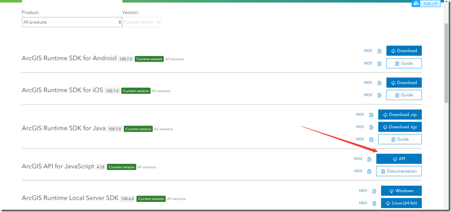The height and width of the screenshot is (212, 451).
Task: Copy MD5 icon beside iOS Download
Action: click(x=379, y=83)
